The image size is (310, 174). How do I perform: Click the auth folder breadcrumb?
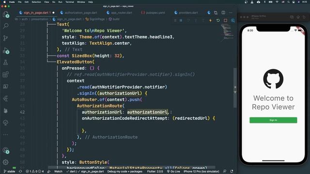(x=25, y=19)
